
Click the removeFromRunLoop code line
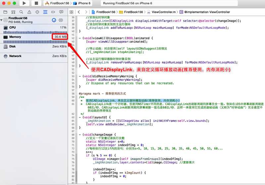coord(162,63)
